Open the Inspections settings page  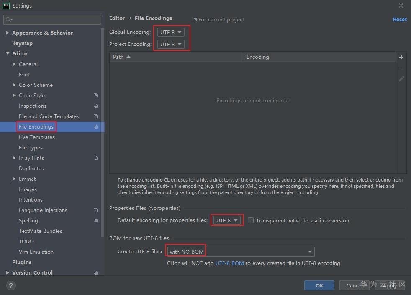(33, 106)
